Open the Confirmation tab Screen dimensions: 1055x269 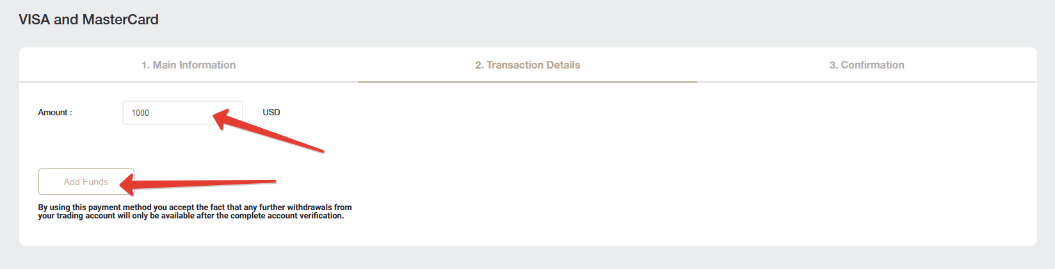tap(867, 65)
